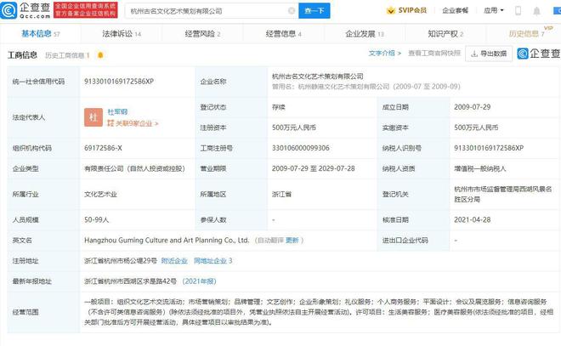Click the 杜 avatar of legal representative
Viewport: 561px width, 346px height.
coord(93,117)
